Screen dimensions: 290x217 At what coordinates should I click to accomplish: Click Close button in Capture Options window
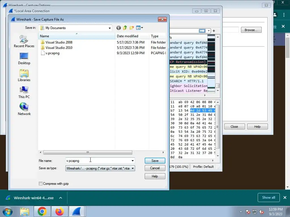234,127
